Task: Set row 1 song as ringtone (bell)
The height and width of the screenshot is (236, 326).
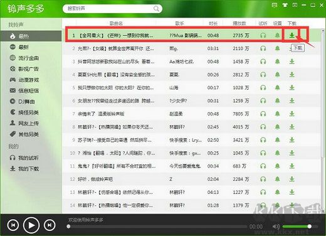Action: point(277,35)
